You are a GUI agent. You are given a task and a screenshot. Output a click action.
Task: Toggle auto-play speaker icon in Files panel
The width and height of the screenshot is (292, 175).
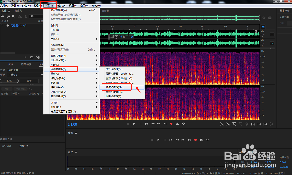(x=38, y=57)
